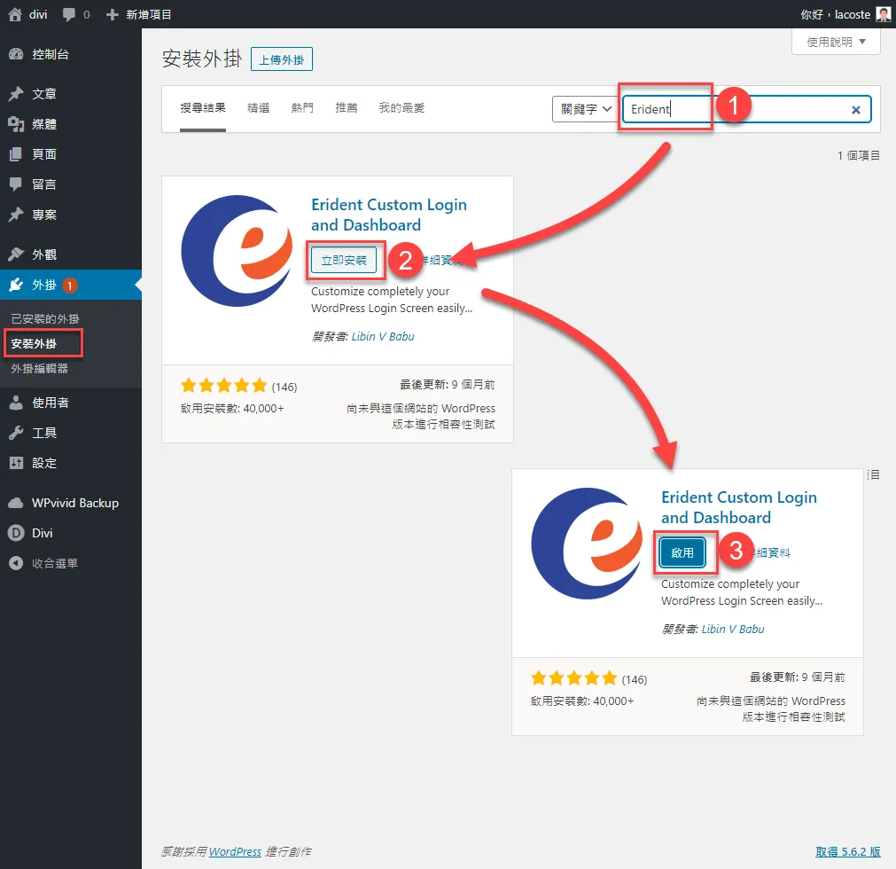Clear the search field with the X
The width and height of the screenshot is (896, 869).
[x=855, y=110]
